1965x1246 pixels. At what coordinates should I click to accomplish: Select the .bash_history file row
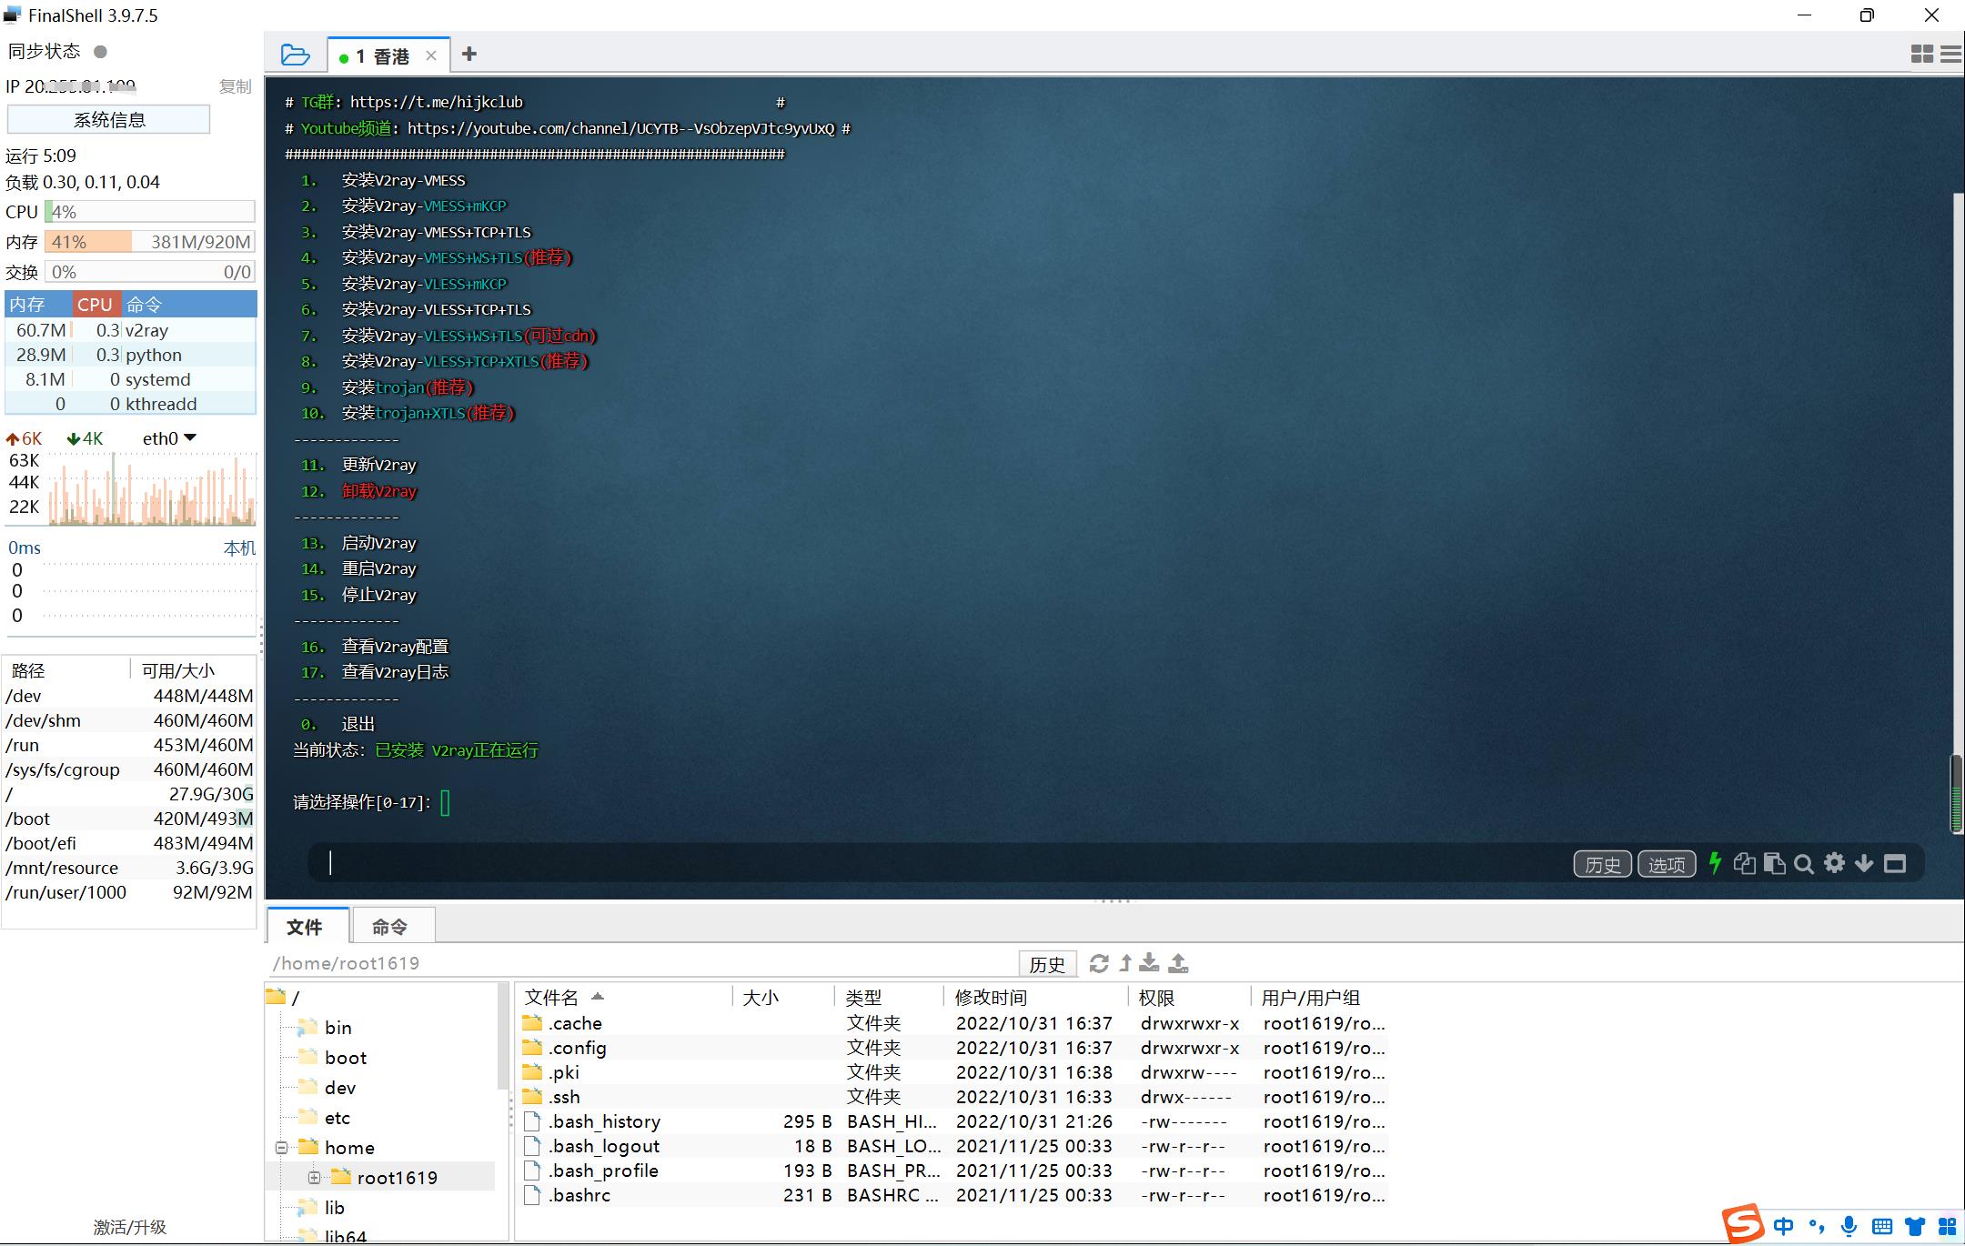[x=953, y=1121]
